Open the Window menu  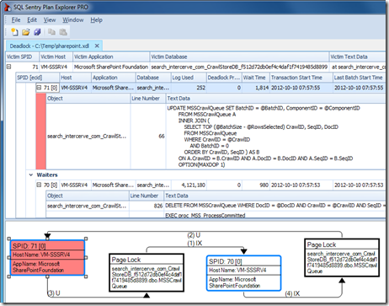(73, 20)
